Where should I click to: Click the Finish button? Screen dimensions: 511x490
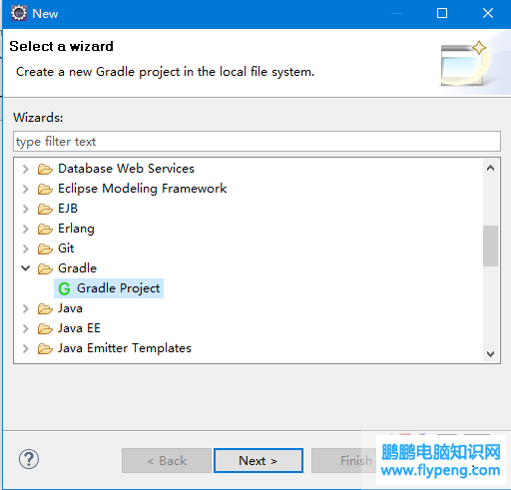[344, 461]
